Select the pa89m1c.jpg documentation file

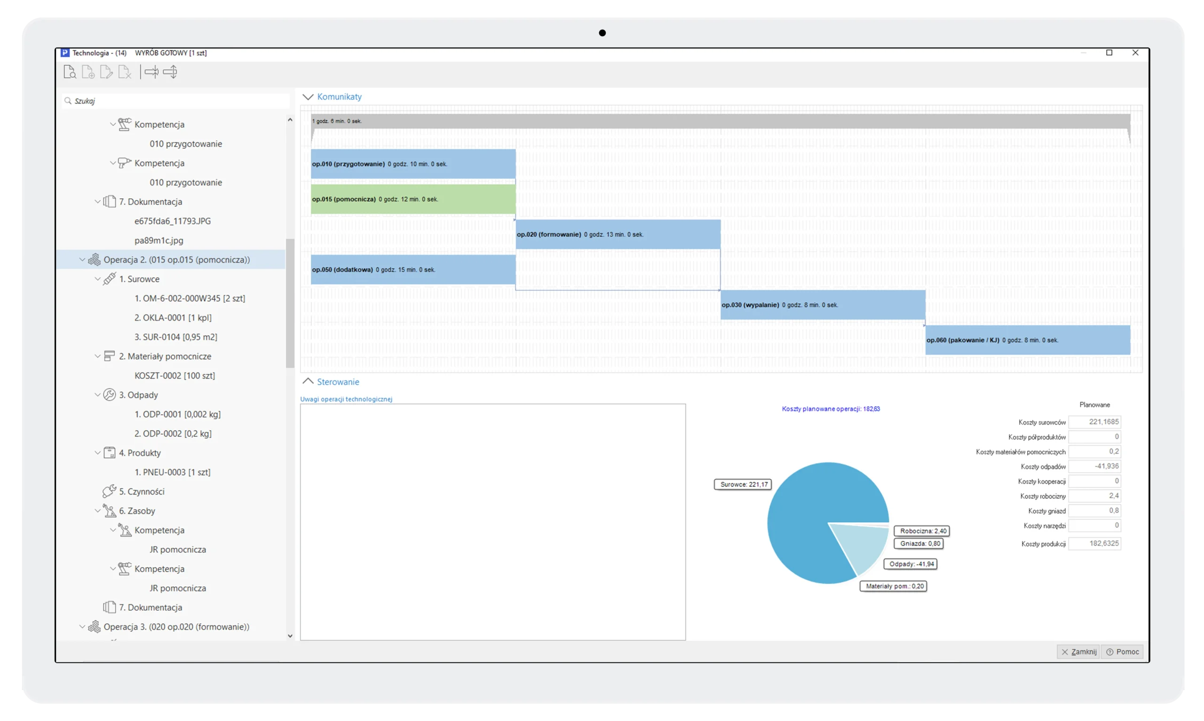(158, 240)
